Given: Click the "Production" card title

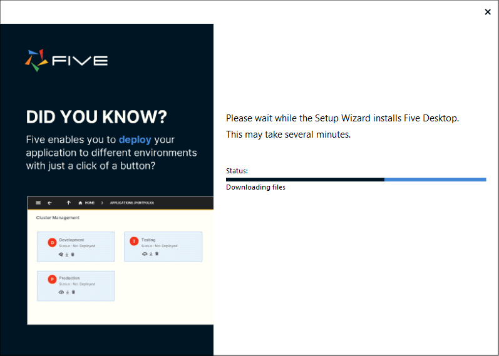Looking at the screenshot, I should [x=69, y=278].
